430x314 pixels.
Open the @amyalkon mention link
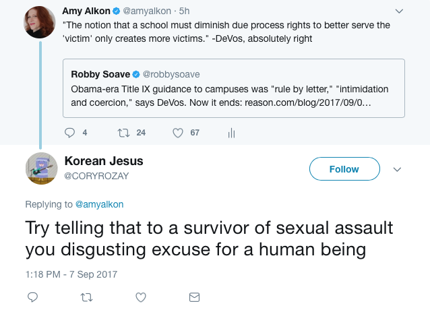click(x=99, y=204)
